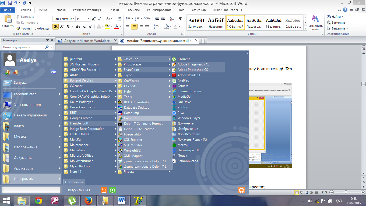Click the zoom out minus button
The width and height of the screenshot is (366, 206).
(x=332, y=192)
